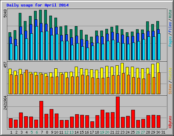Select the orange Sites bar for day 11

62,84
